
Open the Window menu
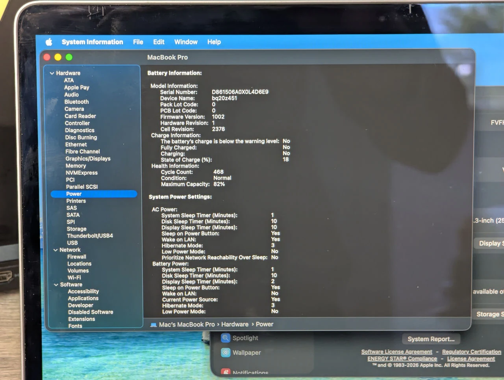click(186, 42)
